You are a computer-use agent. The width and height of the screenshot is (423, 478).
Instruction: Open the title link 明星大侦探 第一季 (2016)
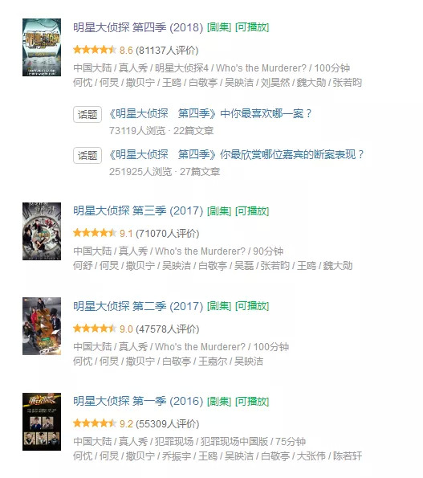(x=138, y=401)
